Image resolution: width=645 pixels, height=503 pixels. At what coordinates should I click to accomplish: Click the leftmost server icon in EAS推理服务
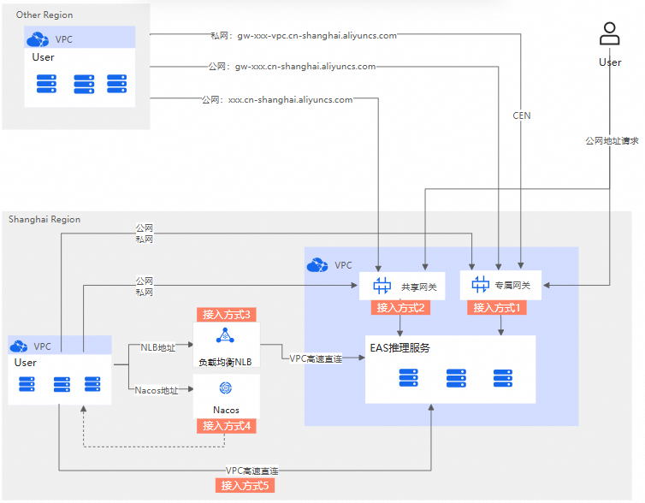tap(409, 377)
